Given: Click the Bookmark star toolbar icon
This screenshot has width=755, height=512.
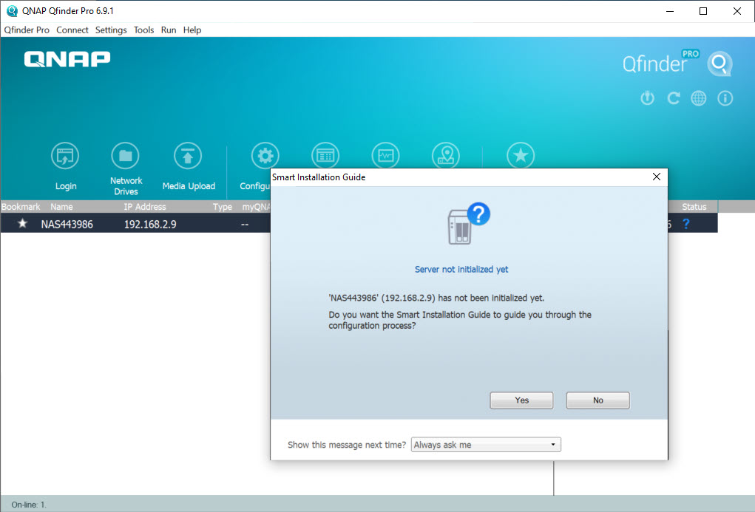Looking at the screenshot, I should 521,155.
